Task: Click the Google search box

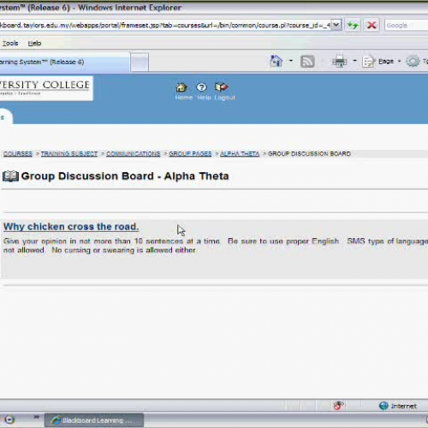Action: click(x=407, y=26)
